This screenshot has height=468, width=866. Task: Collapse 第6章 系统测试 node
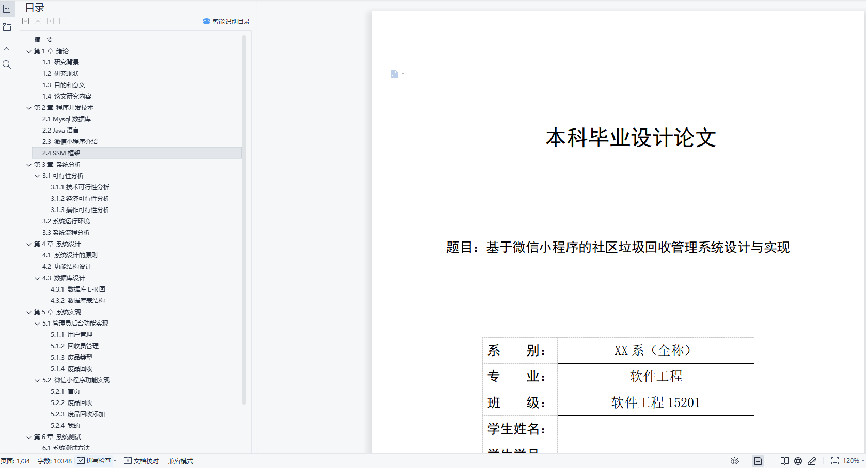point(29,437)
